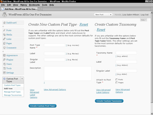Open View Advanced Options for taxonomy
The width and height of the screenshot is (153, 115).
[x=123, y=91]
